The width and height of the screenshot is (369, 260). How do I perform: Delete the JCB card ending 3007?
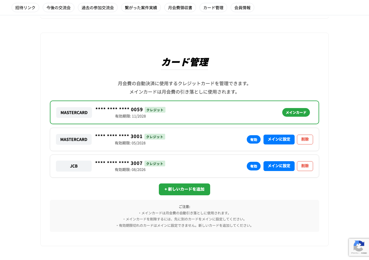pyautogui.click(x=305, y=166)
